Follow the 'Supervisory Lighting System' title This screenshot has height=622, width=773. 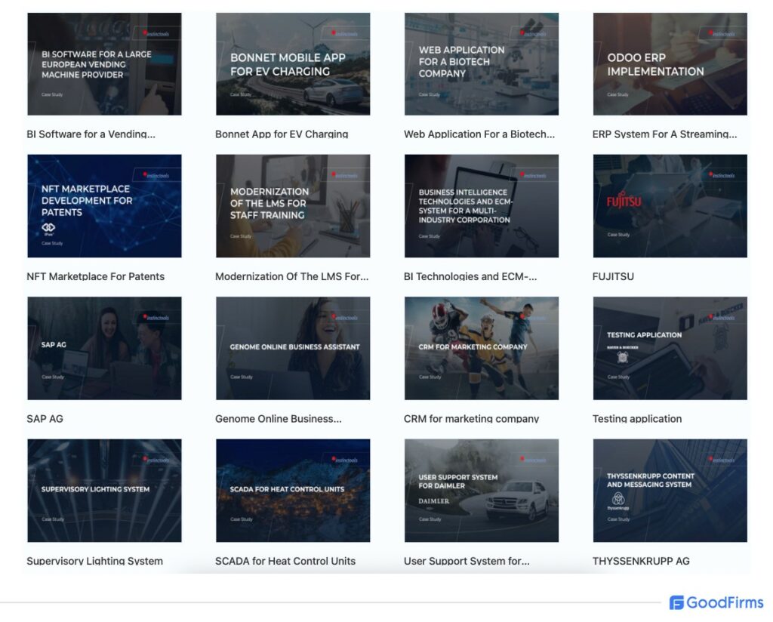(94, 561)
